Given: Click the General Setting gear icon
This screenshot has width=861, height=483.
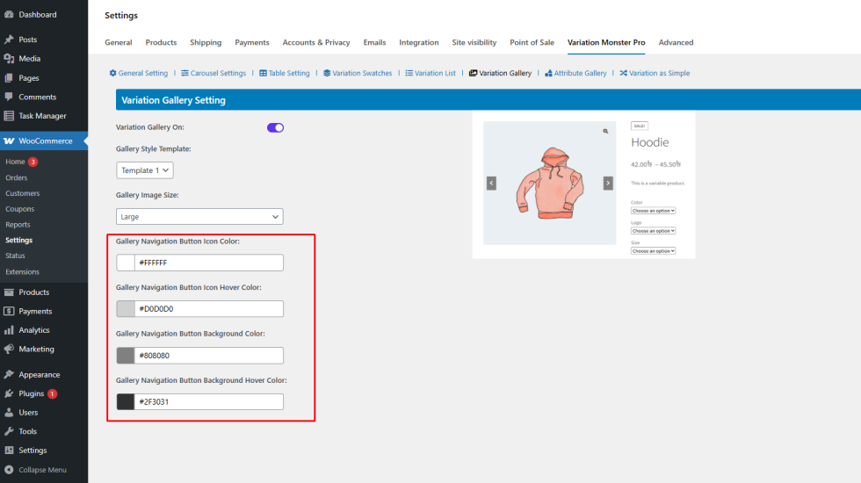Looking at the screenshot, I should 112,73.
